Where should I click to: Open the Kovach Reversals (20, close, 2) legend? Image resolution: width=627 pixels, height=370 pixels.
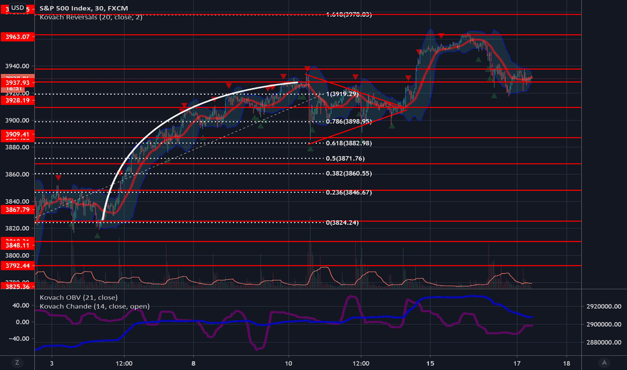[x=91, y=17]
